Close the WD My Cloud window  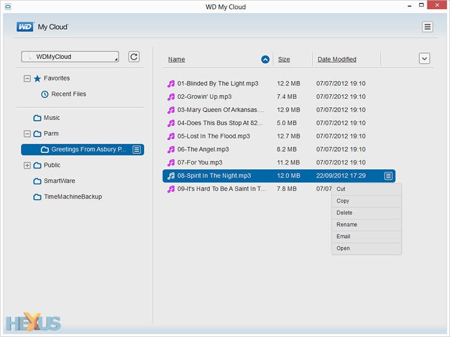pyautogui.click(x=437, y=5)
